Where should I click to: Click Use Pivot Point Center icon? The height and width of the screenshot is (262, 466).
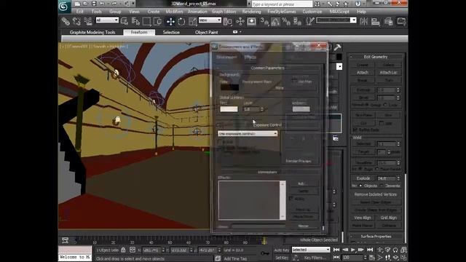click(x=228, y=21)
